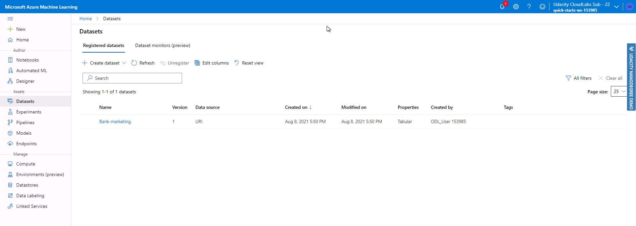This screenshot has height=226, width=636.
Task: Select Datasets in sidebar
Action: coord(35,101)
